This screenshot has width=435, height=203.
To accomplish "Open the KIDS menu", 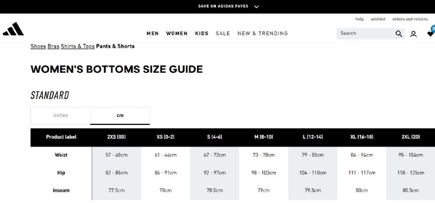I will 202,34.
